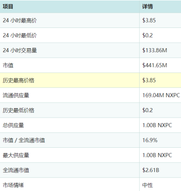
Task: Select the highlighted 历史最高价格 row
Action: tap(90, 80)
